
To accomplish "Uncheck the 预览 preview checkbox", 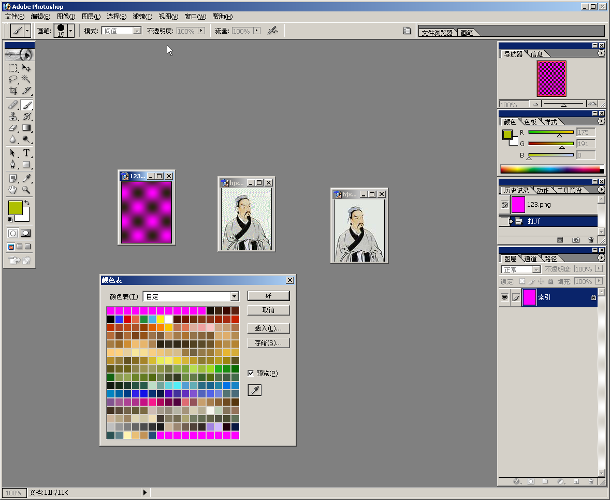I will click(251, 373).
